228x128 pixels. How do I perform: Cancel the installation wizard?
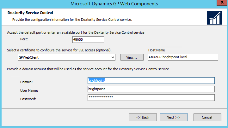[207, 117]
